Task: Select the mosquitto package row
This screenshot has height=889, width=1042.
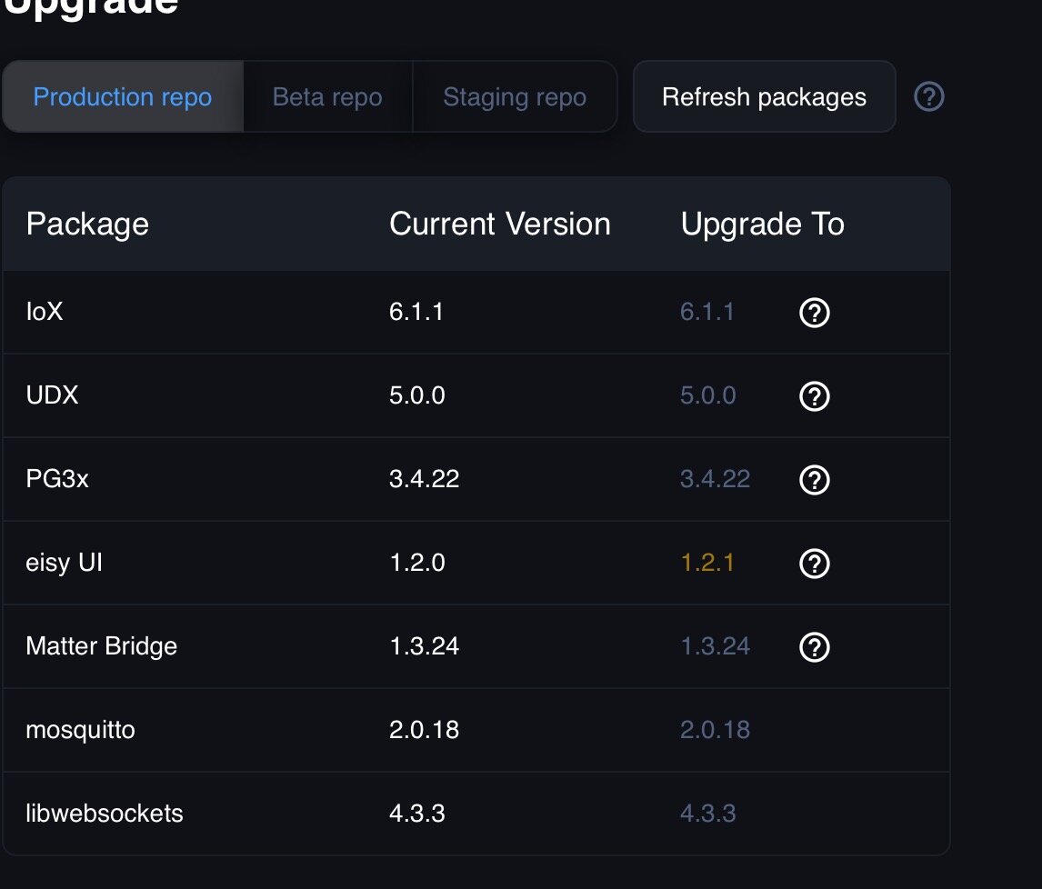Action: point(476,730)
